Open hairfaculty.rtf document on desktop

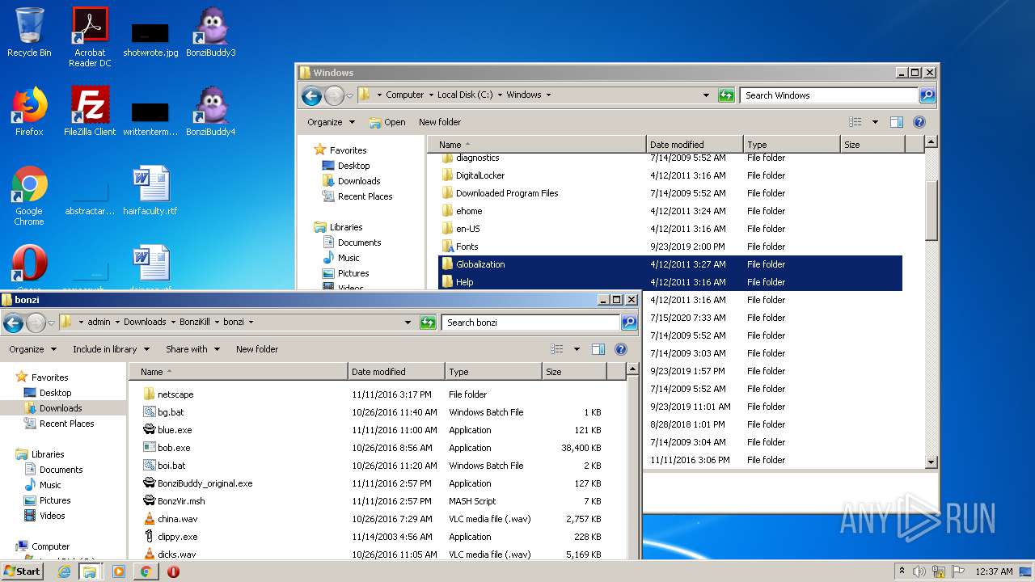pos(150,191)
